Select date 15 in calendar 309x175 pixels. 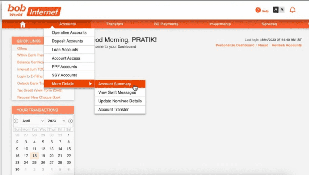coord(69,149)
